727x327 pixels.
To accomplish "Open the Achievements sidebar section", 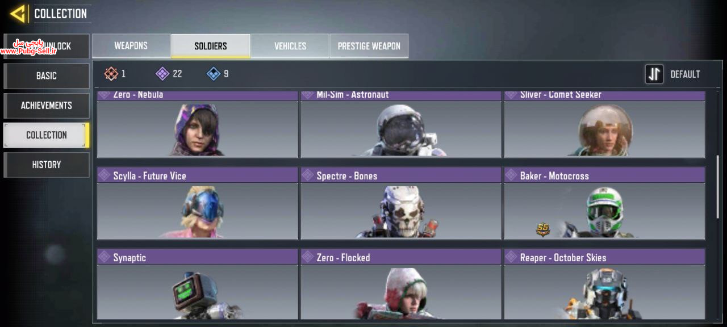I will 47,105.
